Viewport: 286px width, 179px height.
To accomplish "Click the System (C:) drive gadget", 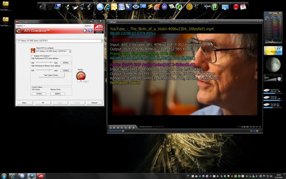I will pyautogui.click(x=273, y=91).
